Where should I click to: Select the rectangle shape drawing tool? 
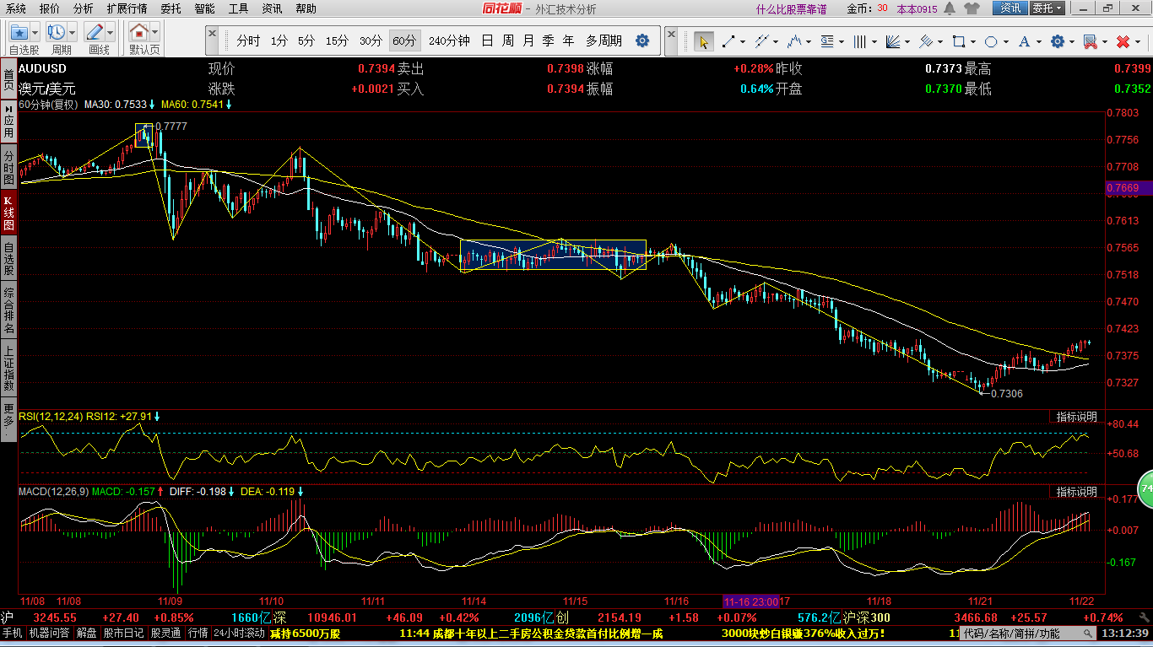pos(959,41)
